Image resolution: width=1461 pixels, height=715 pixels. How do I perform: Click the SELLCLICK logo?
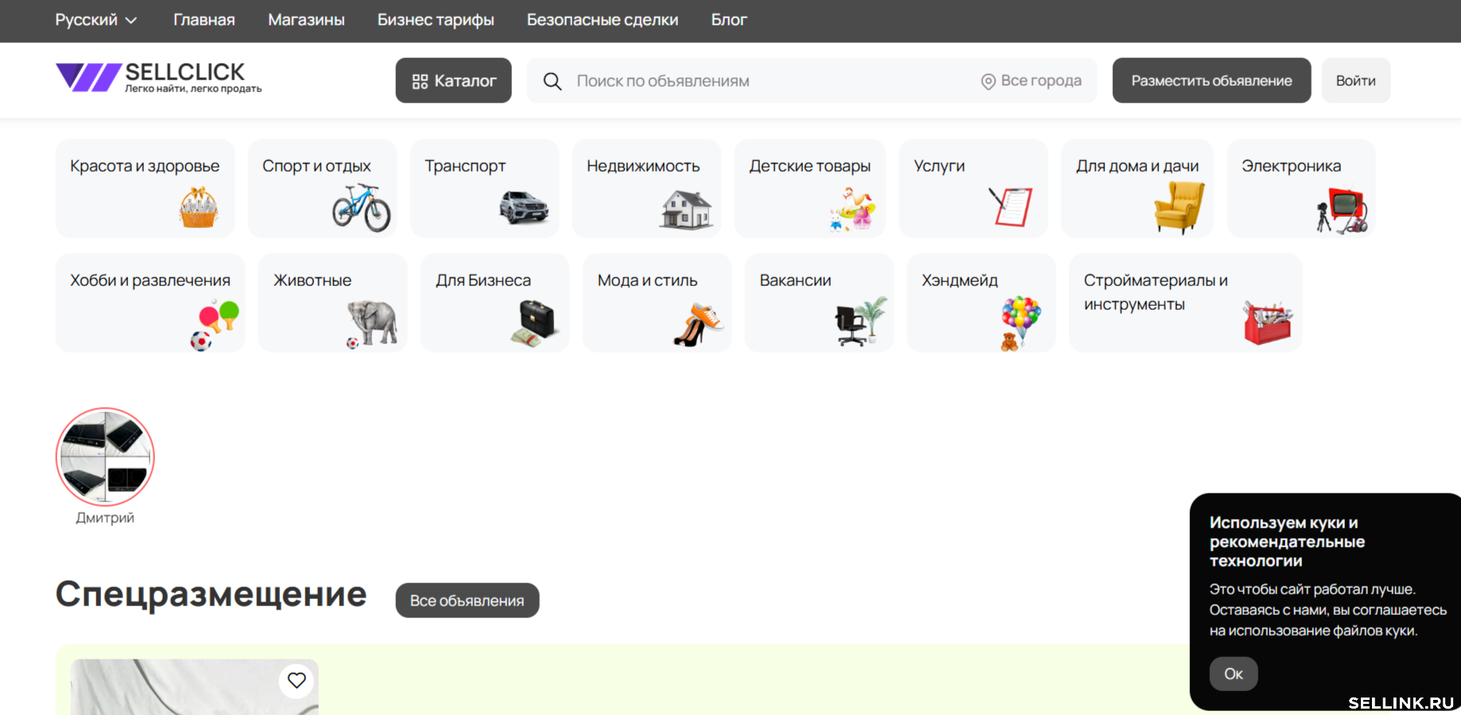158,78
